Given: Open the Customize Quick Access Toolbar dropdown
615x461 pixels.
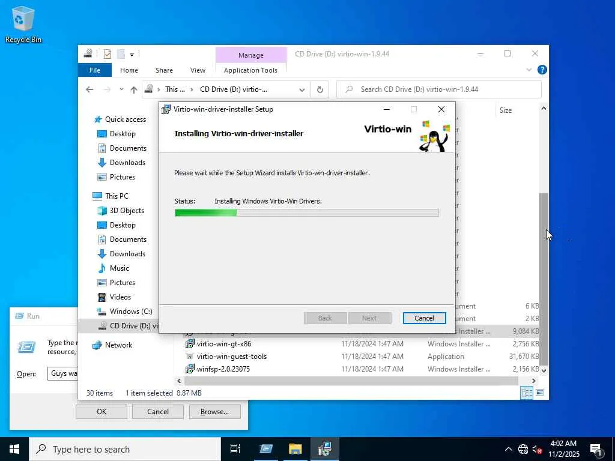Looking at the screenshot, I should 132,54.
